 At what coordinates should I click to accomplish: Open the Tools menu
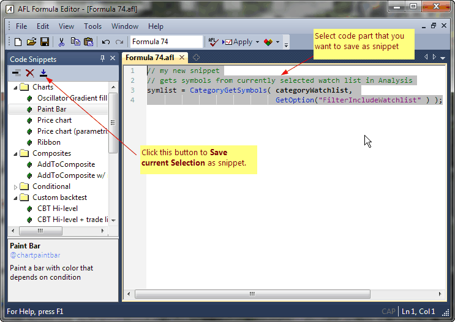(92, 26)
